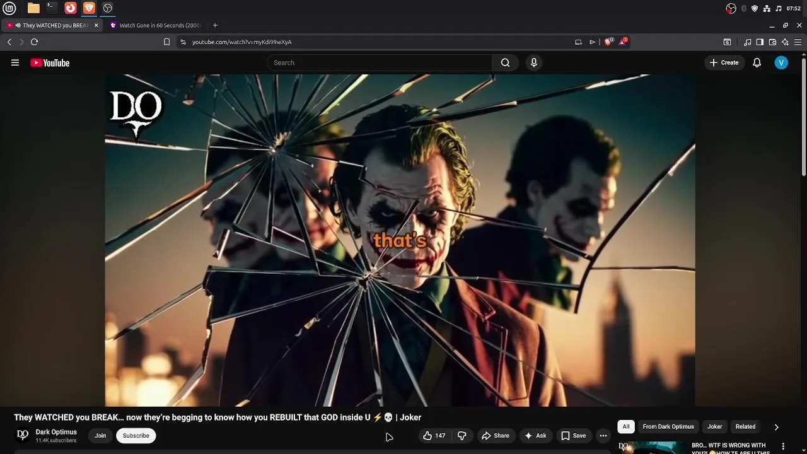The image size is (807, 454).
Task: Reload the current page
Action: [34, 42]
